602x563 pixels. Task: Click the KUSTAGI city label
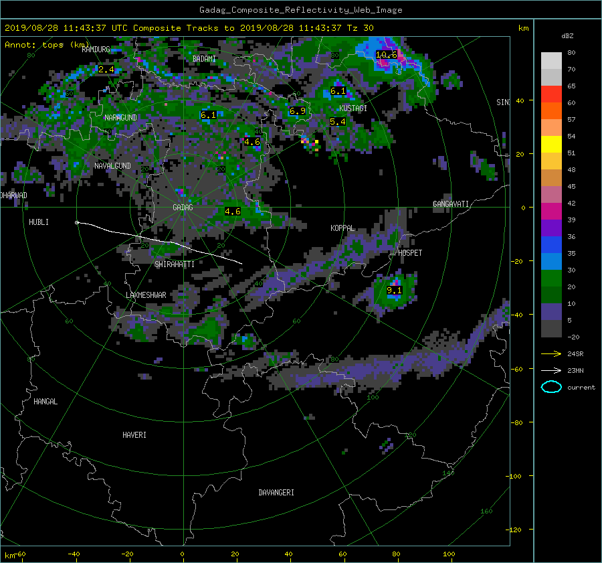pyautogui.click(x=353, y=108)
